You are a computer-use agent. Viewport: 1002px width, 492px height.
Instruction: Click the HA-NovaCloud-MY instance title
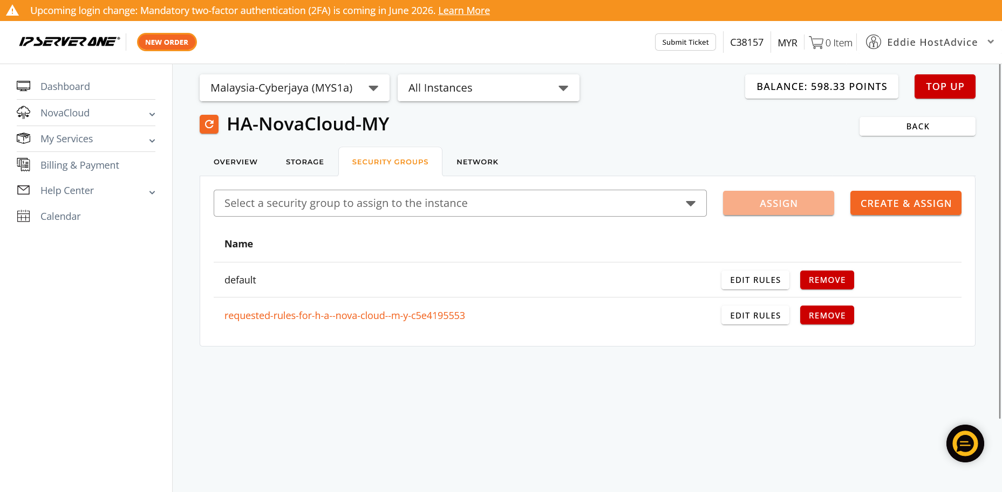[x=308, y=124]
